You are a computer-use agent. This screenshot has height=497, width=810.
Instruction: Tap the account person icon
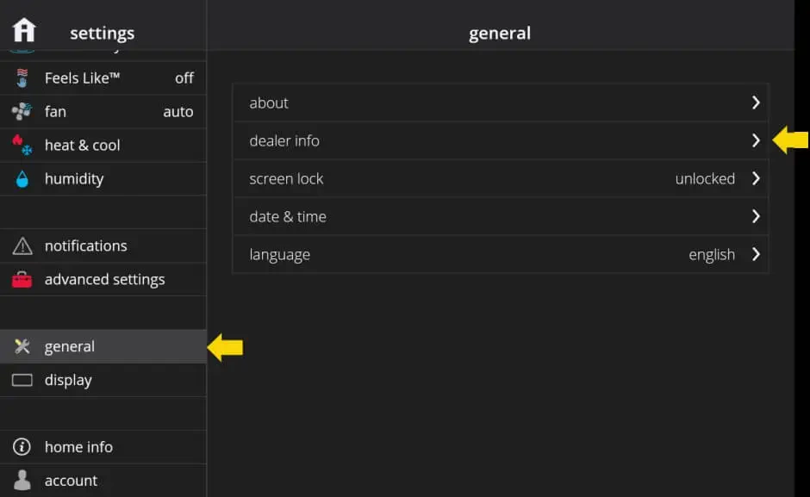[x=22, y=480]
